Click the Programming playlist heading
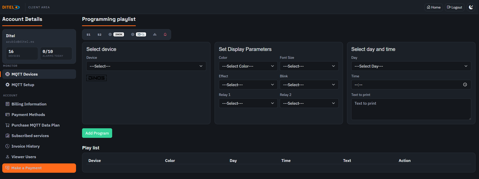 click(x=109, y=19)
